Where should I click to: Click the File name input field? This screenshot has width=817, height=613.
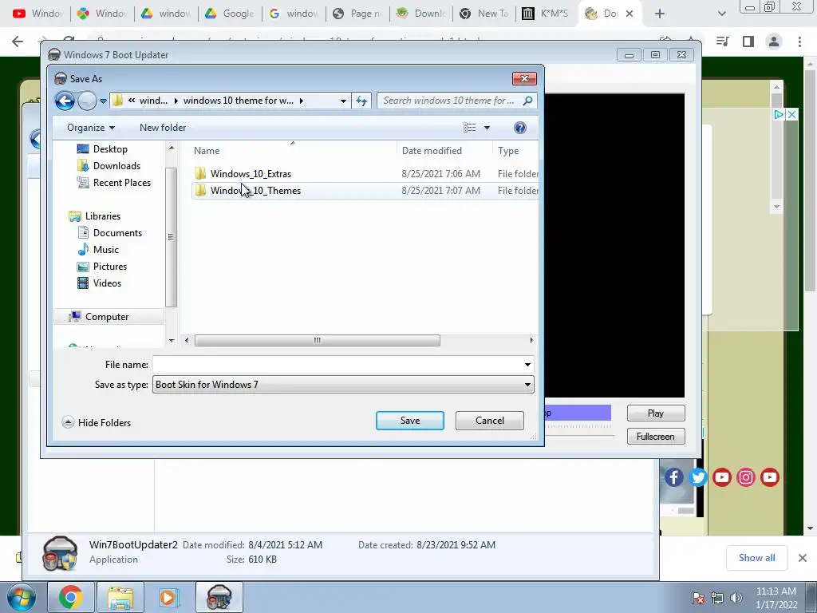pyautogui.click(x=337, y=364)
